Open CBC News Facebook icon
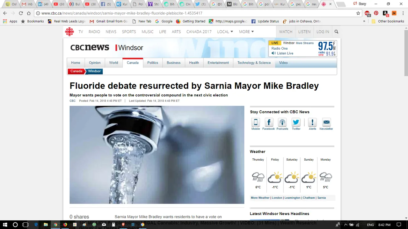The height and width of the screenshot is (229, 408). click(269, 122)
